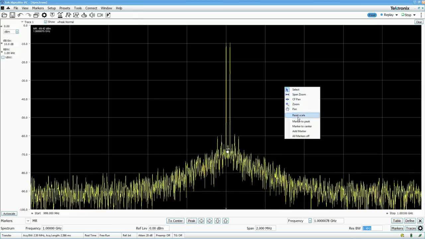Click the Presets P icon in toolbar

point(108,15)
